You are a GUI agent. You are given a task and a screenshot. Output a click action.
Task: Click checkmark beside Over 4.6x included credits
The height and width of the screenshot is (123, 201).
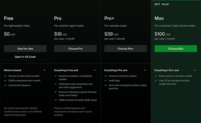tap(106, 85)
